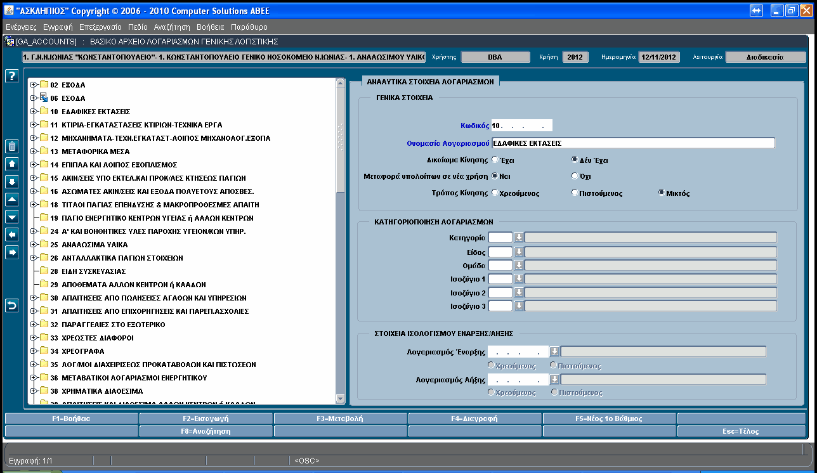
Task: Click into the Κωδικός code field
Action: (x=522, y=125)
